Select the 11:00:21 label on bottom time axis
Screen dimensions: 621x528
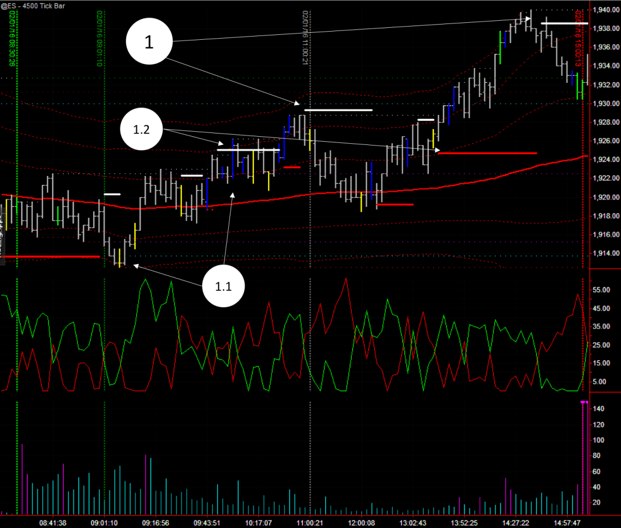click(309, 523)
